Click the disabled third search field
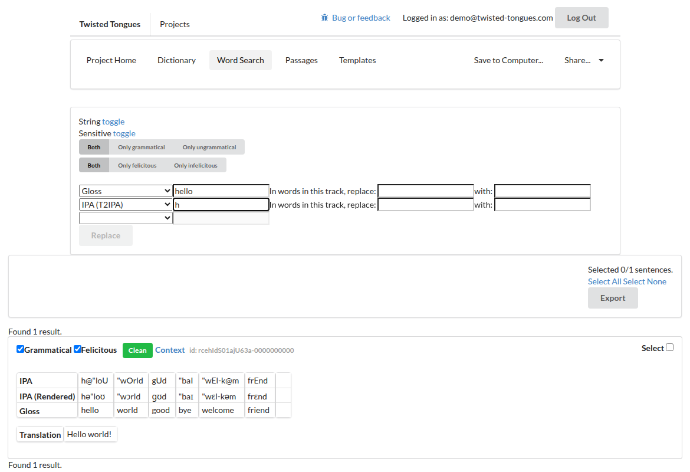This screenshot has height=472, width=690. click(221, 218)
